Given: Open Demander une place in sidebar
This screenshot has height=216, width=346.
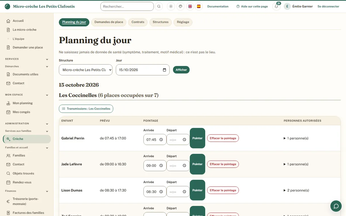Looking at the screenshot, I should (x=27, y=48).
